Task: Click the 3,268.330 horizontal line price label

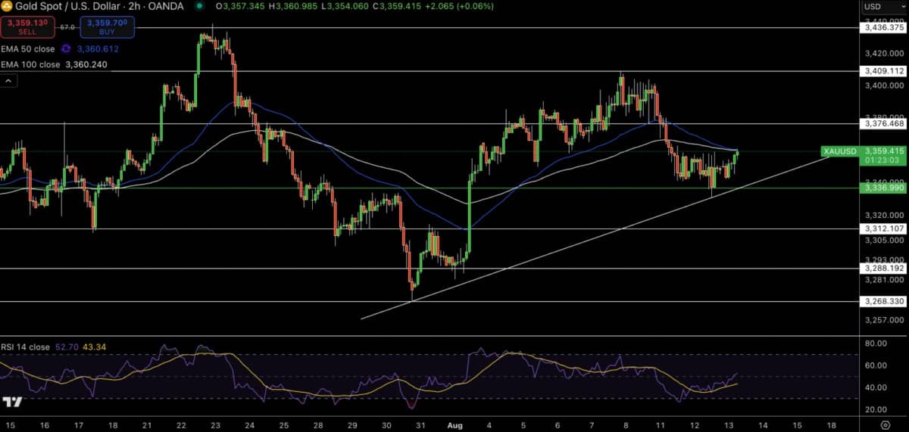Action: (882, 301)
